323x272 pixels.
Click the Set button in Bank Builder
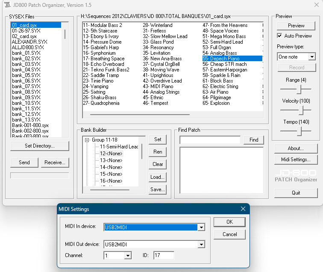point(158,139)
